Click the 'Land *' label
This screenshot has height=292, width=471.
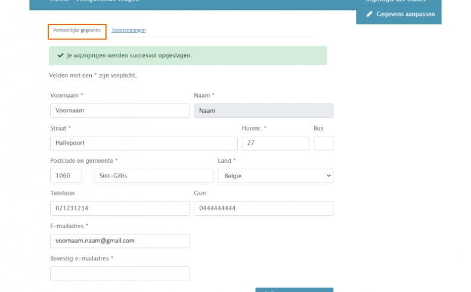click(x=227, y=160)
